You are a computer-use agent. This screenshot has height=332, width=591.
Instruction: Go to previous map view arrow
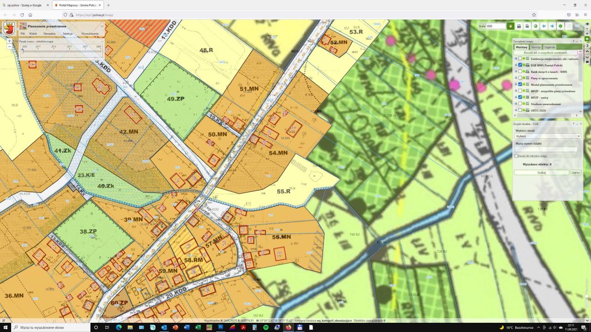(544, 26)
